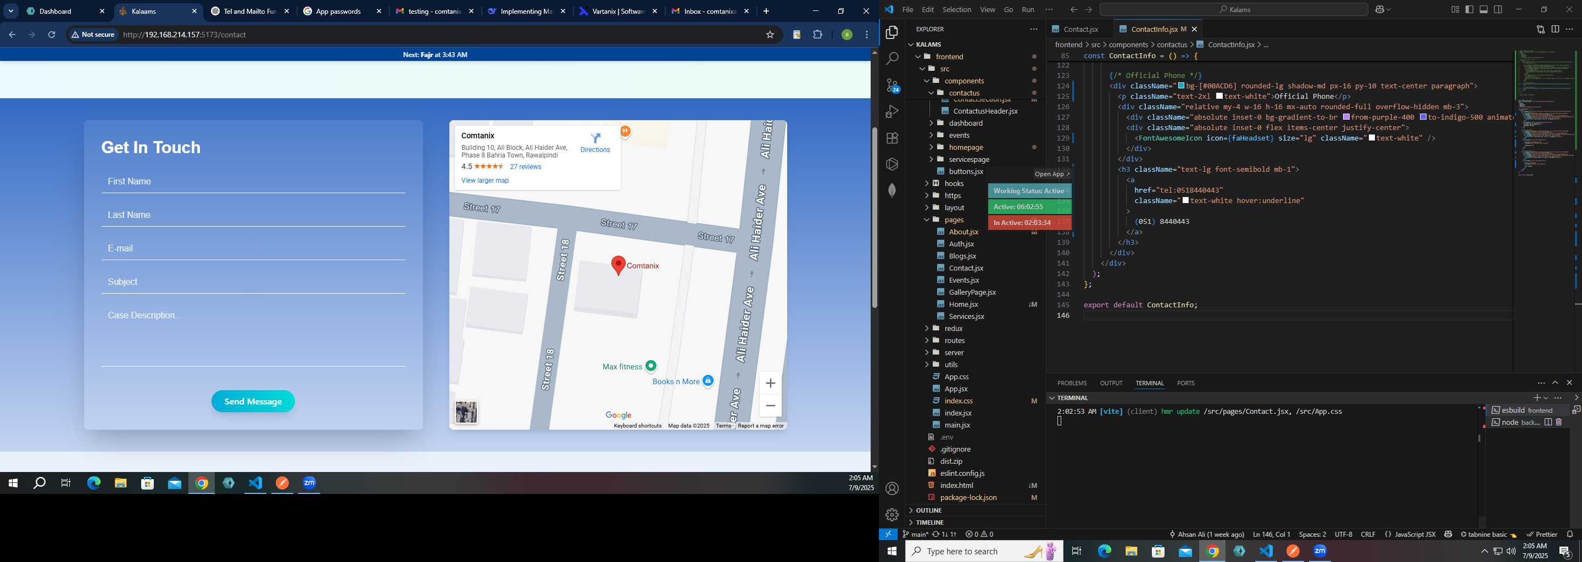Open Chrome extensions puzzle icon

click(x=817, y=35)
